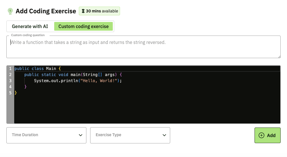
Task: Click the 30 mins available badge
Action: [x=99, y=11]
